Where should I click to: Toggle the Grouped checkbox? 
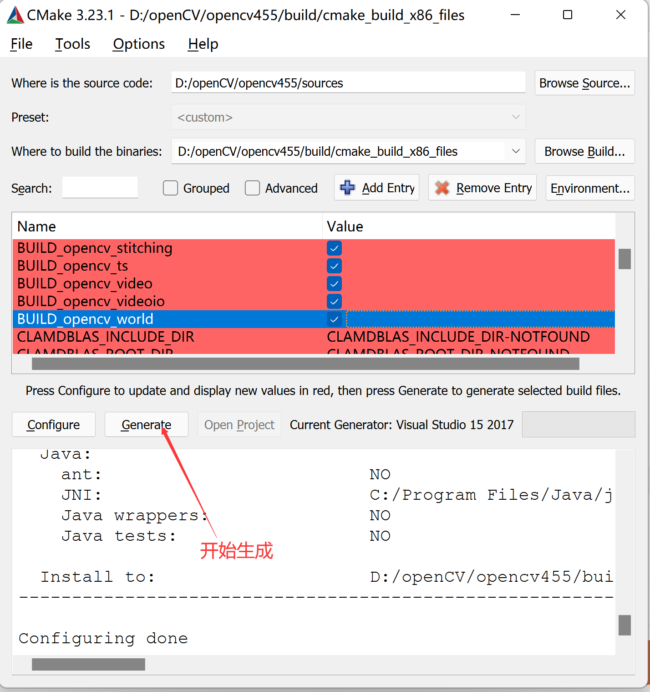click(x=170, y=188)
